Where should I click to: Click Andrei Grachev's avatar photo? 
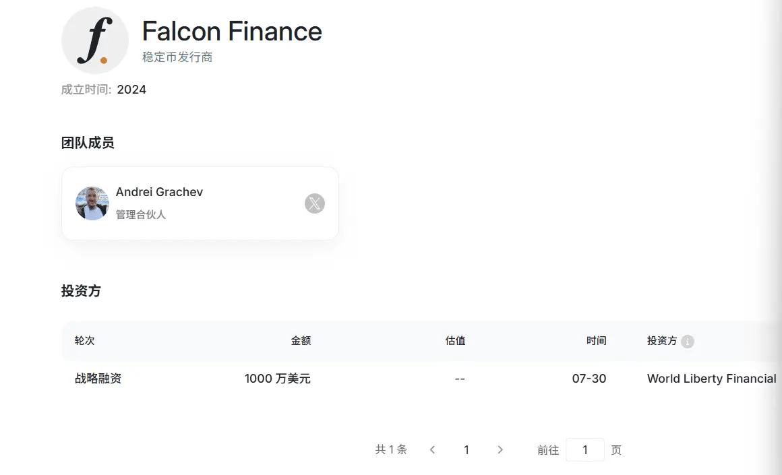(92, 203)
